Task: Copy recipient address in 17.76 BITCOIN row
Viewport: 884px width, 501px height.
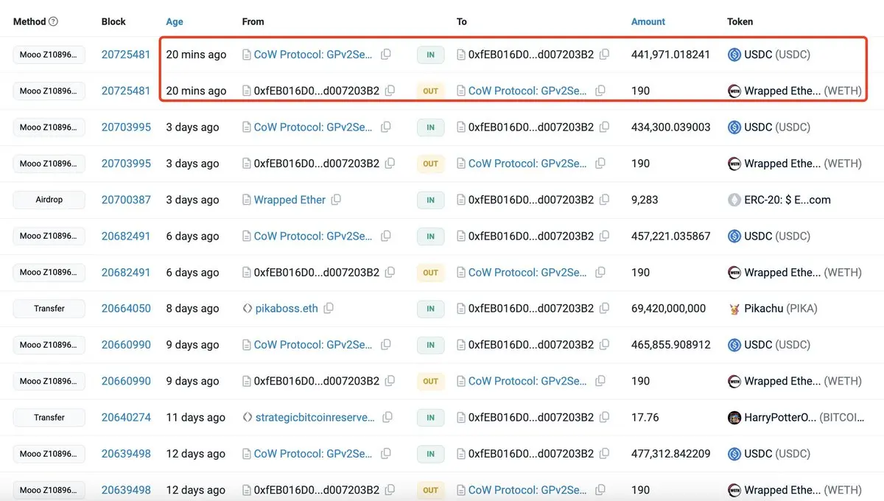Action: [x=604, y=417]
